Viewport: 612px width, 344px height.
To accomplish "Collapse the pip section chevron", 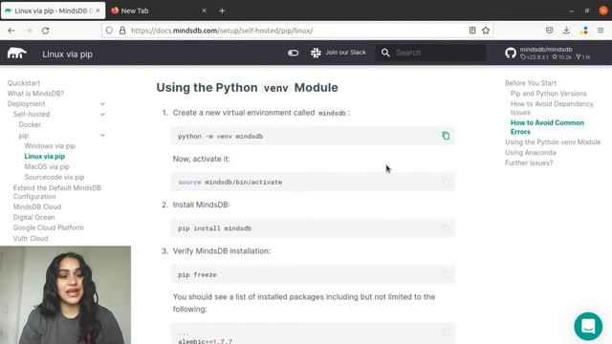I will point(102,135).
